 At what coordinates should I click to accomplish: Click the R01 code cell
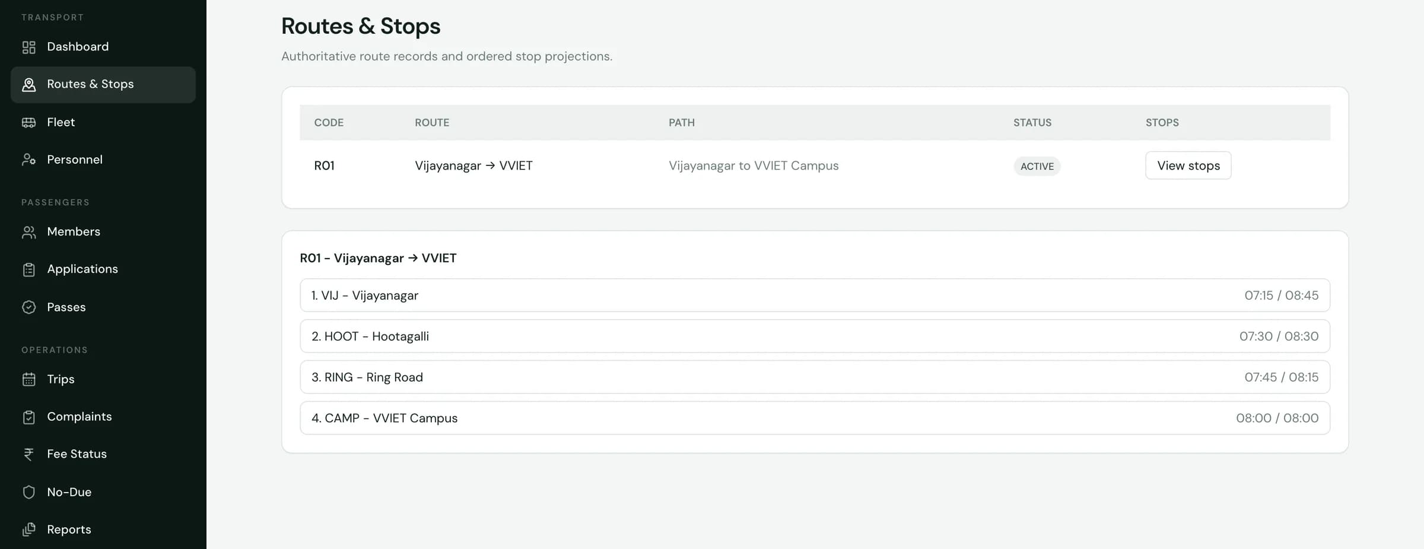pyautogui.click(x=324, y=166)
